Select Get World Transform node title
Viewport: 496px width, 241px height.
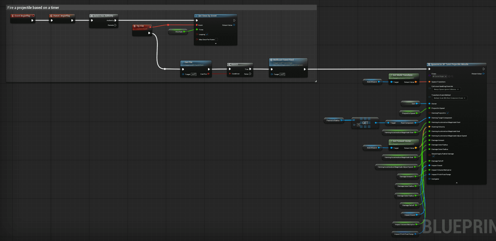pos(402,75)
